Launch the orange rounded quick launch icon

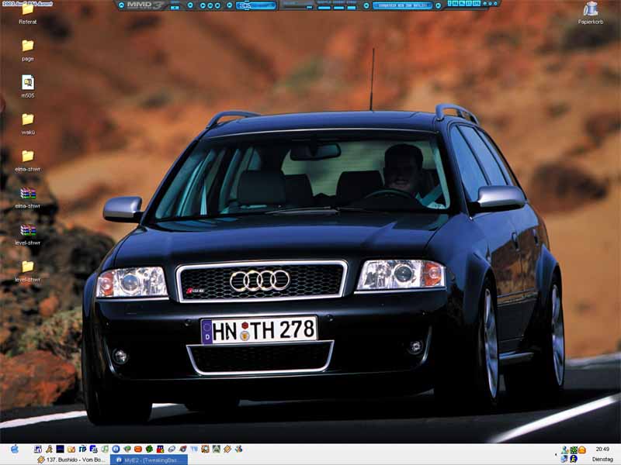138,449
